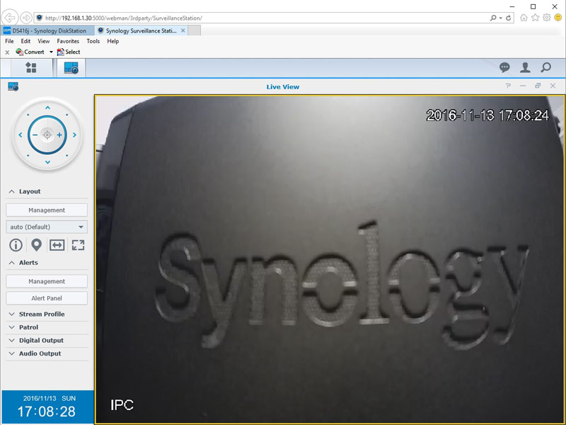Click browser forward arrow button
This screenshot has height=425, width=566.
25,18
